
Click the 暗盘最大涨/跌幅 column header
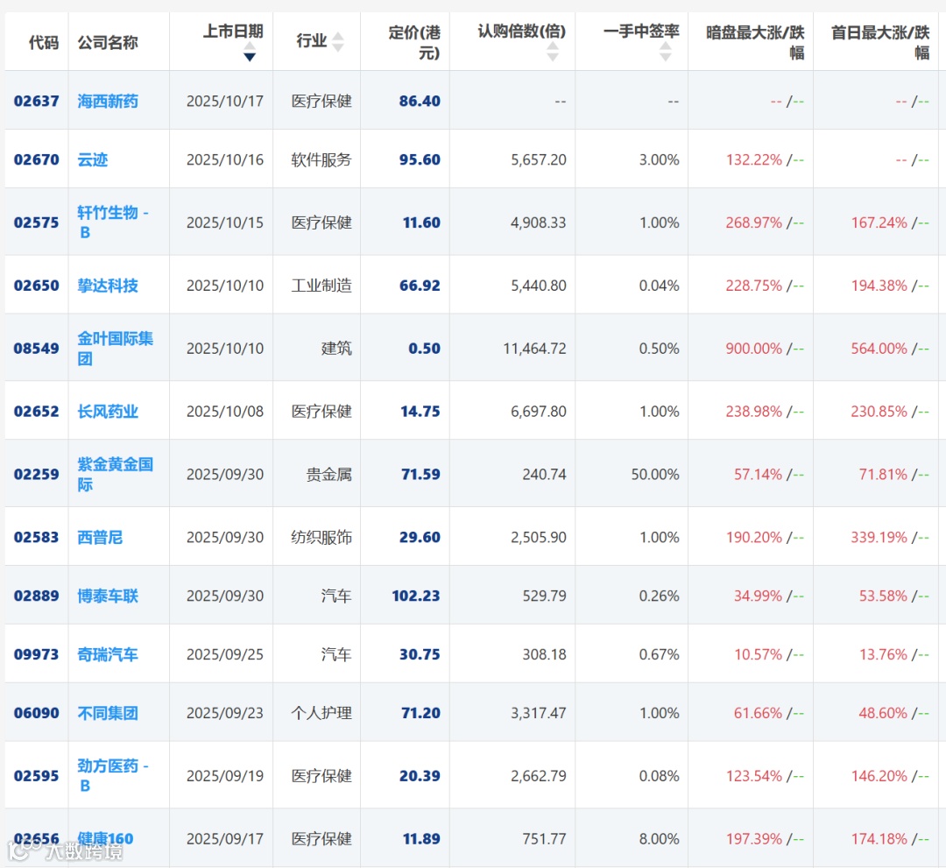pos(755,42)
